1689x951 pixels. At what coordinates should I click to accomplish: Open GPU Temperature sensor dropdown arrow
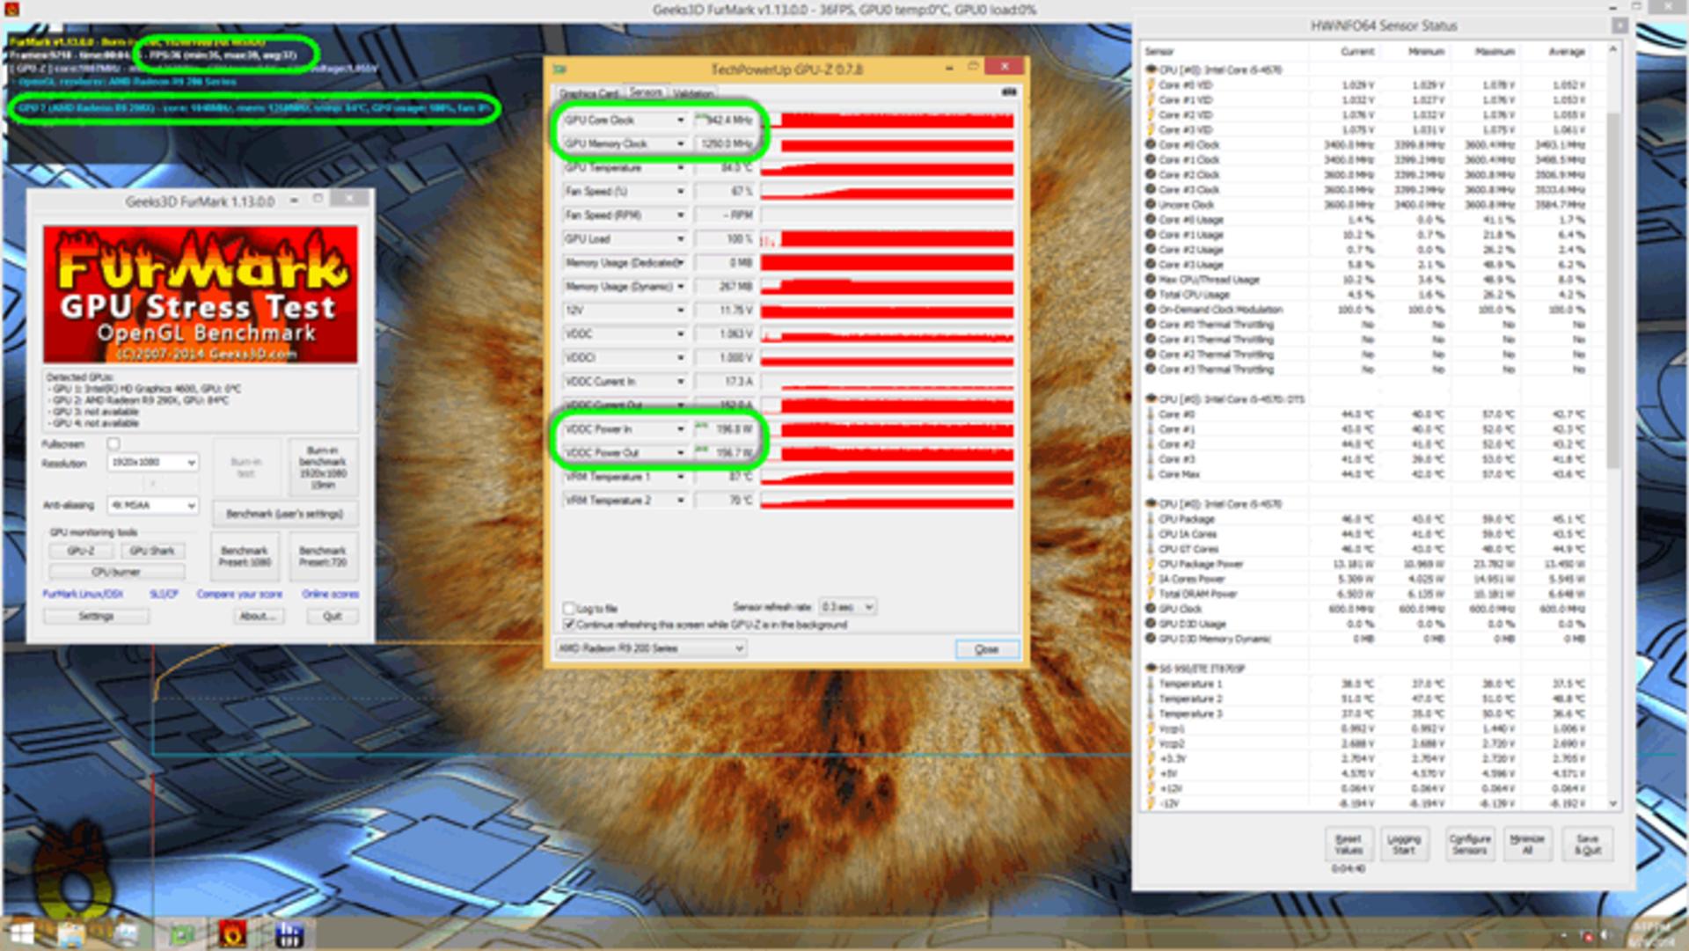click(680, 167)
